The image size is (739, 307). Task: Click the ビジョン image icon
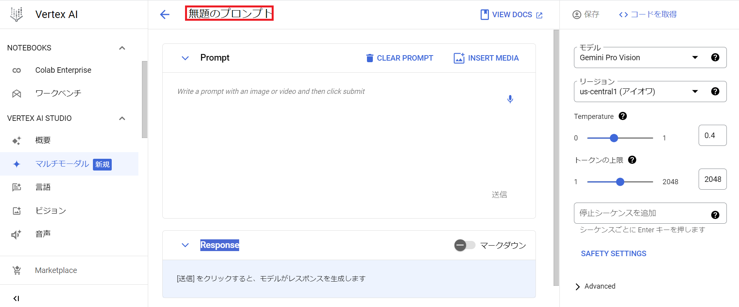16,211
